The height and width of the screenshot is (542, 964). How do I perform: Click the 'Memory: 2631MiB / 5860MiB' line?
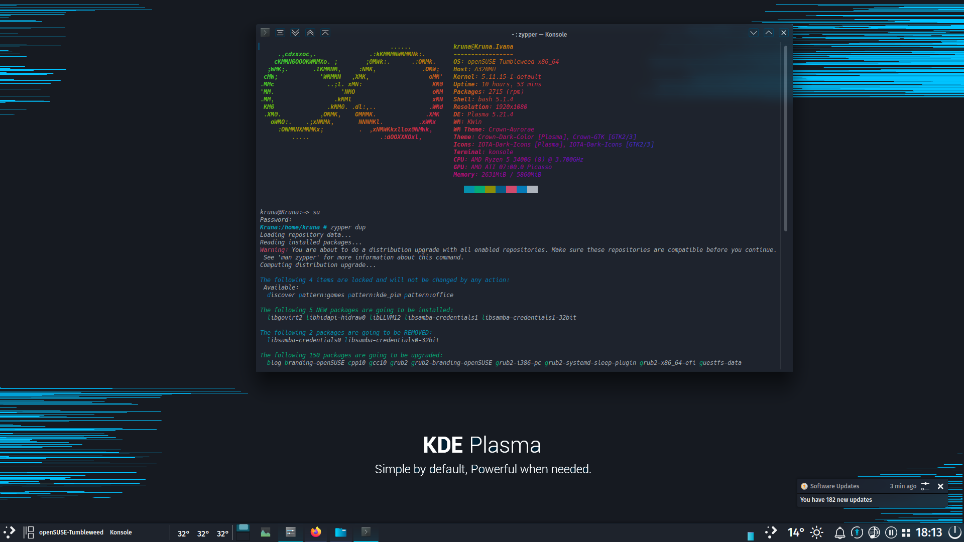point(497,175)
